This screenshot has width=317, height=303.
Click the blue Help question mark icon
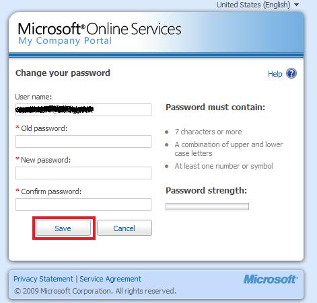click(291, 73)
